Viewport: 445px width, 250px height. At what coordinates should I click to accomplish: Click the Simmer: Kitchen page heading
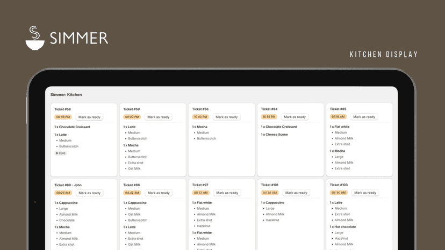click(x=66, y=94)
